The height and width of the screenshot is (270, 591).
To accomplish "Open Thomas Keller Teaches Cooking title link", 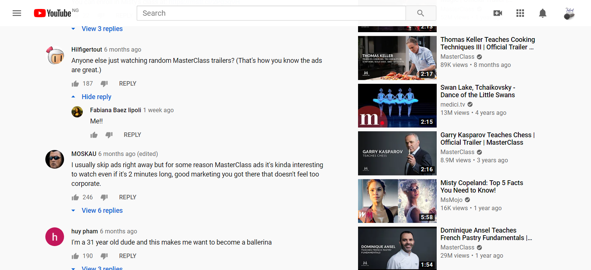I will (x=488, y=43).
